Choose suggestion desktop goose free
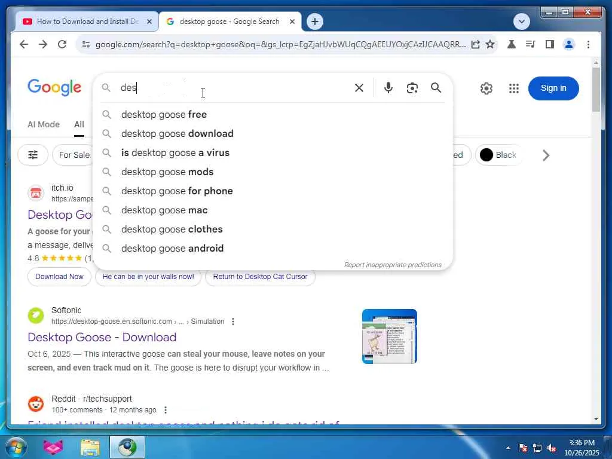Screen dimensions: 612x459 pos(273,114)
